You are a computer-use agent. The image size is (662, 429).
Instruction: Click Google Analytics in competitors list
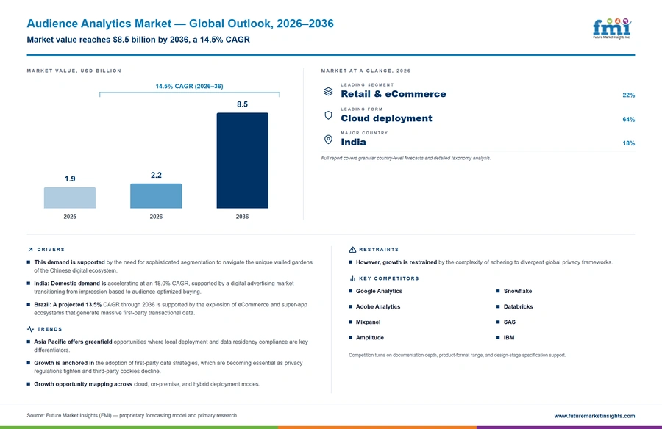[379, 291]
